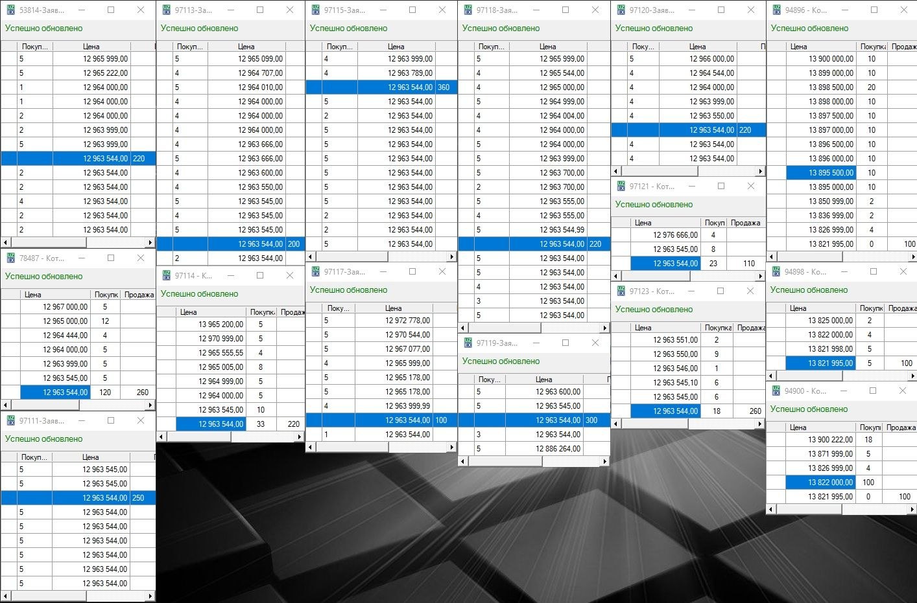Click the app icon of window 97113

tap(166, 10)
